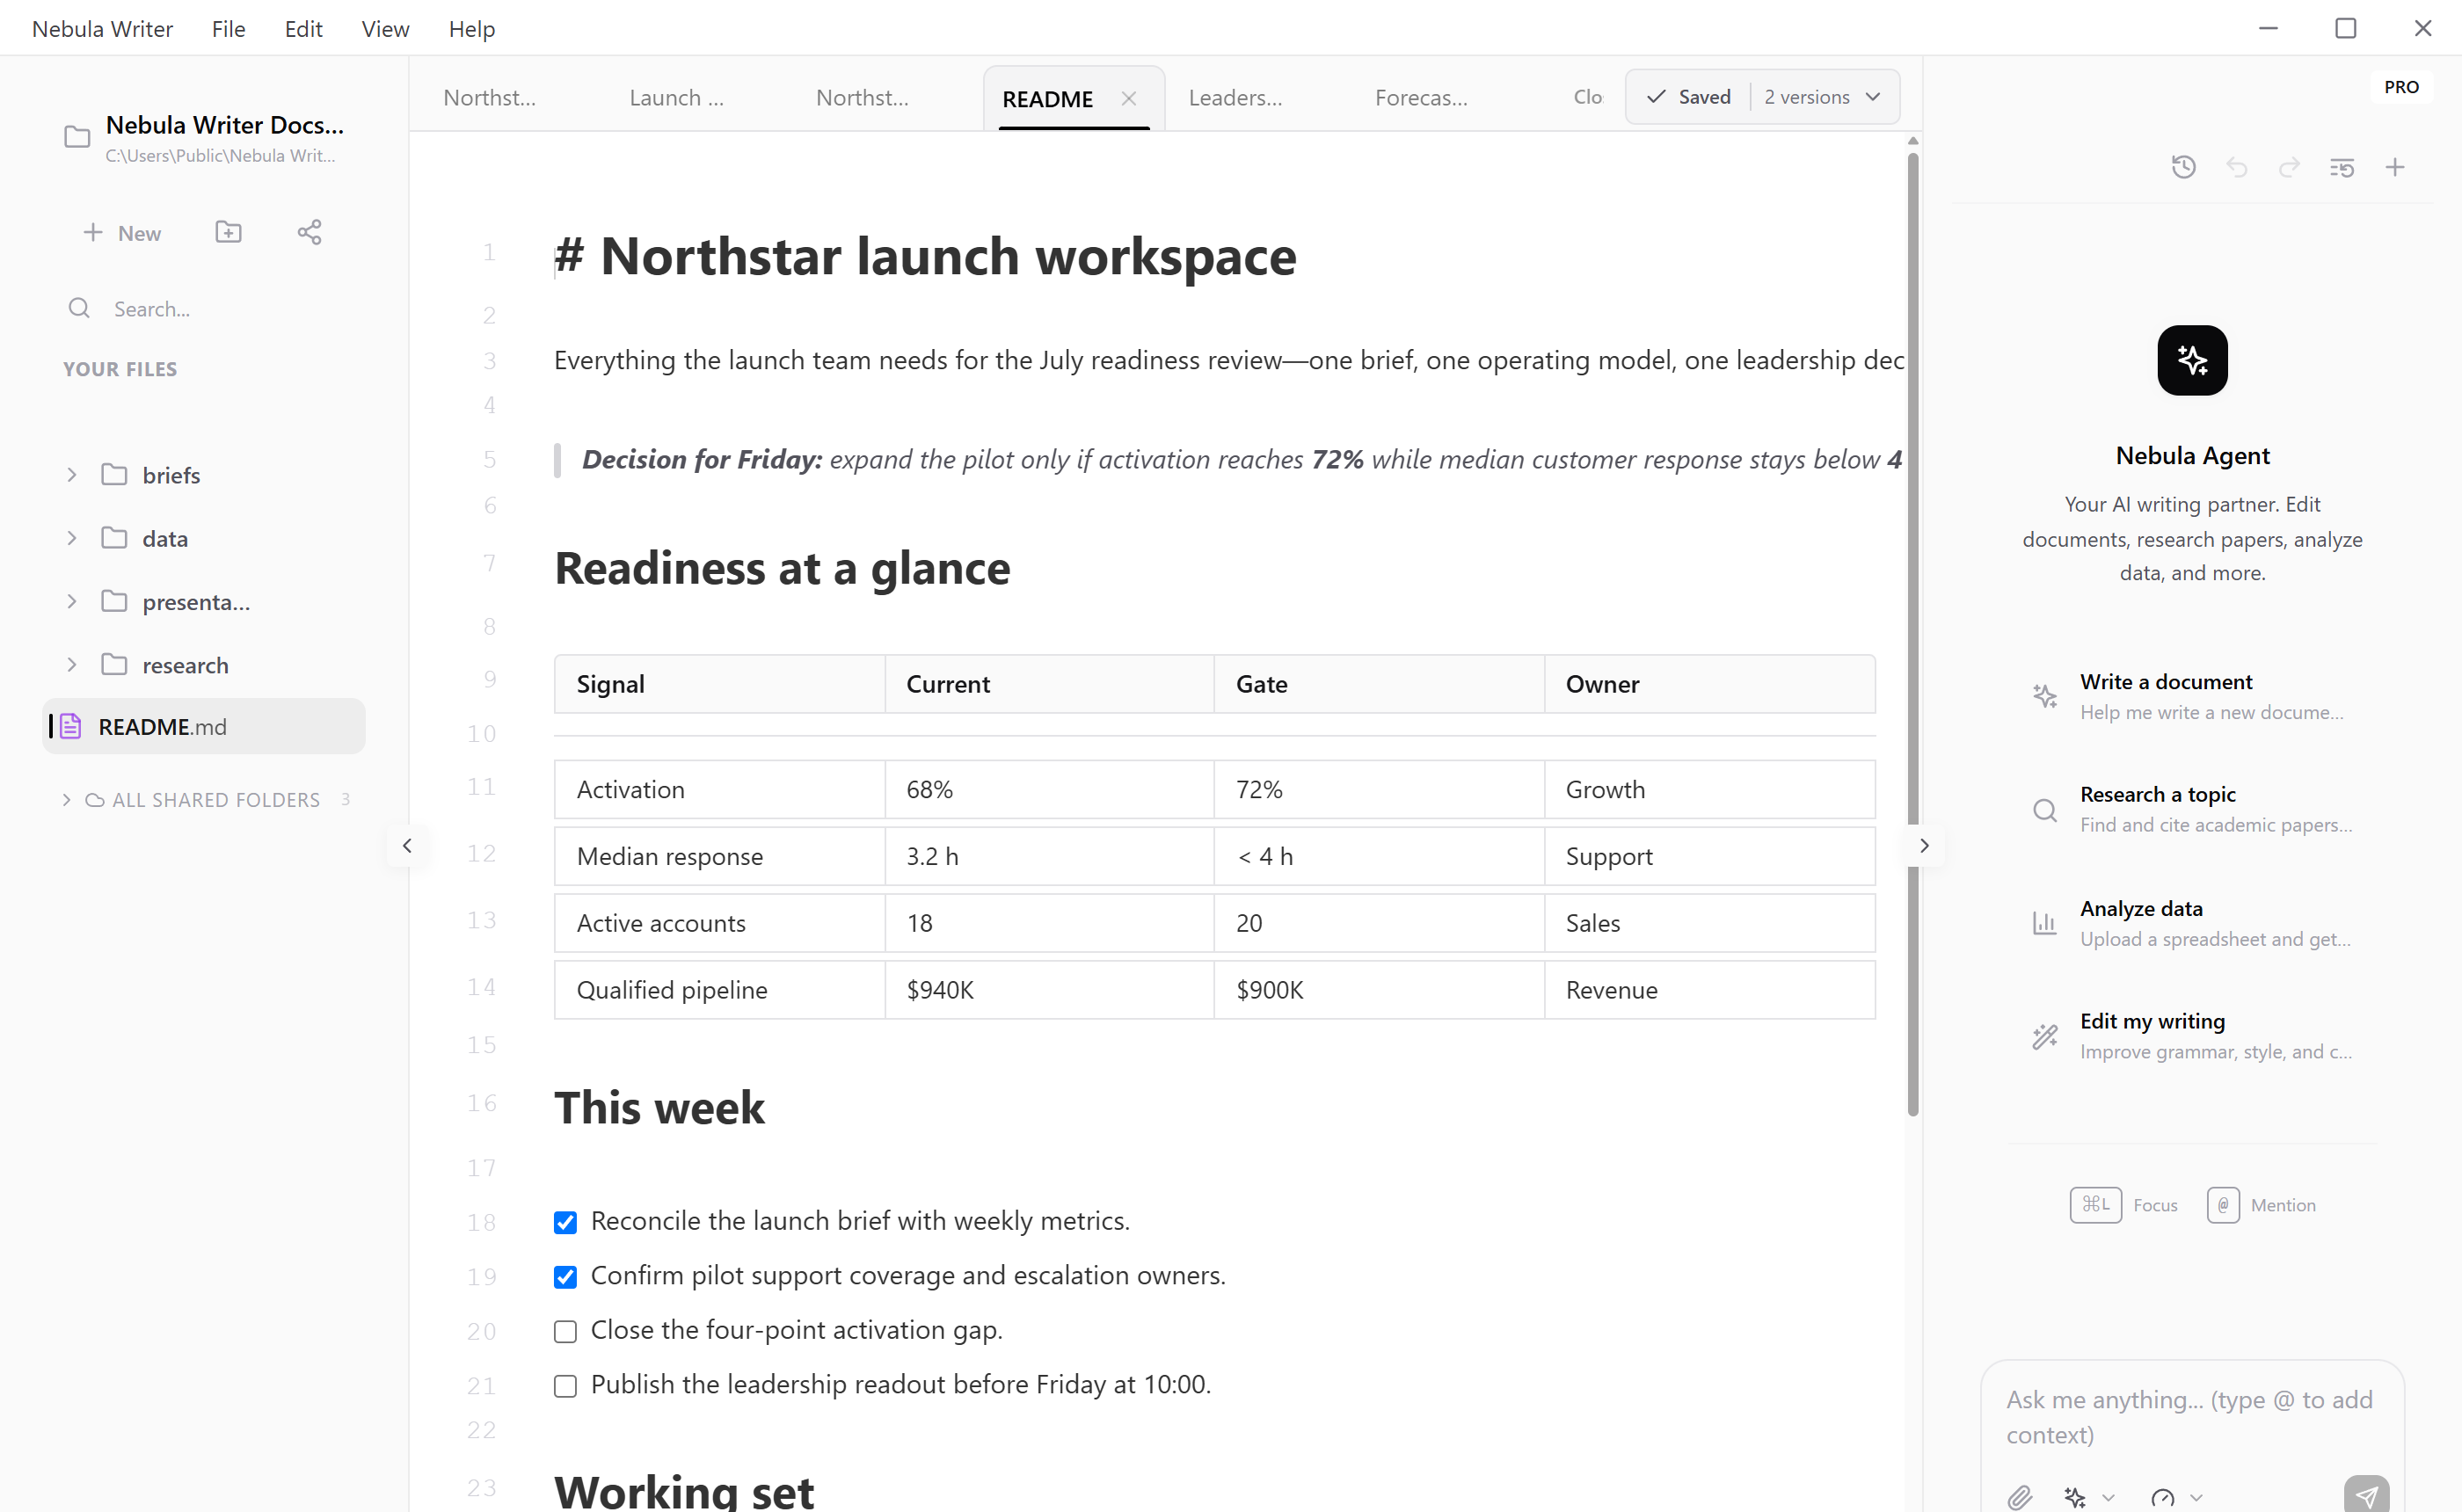The width and height of the screenshot is (2462, 1512).
Task: Expand the data folder chevron
Action: (x=71, y=538)
